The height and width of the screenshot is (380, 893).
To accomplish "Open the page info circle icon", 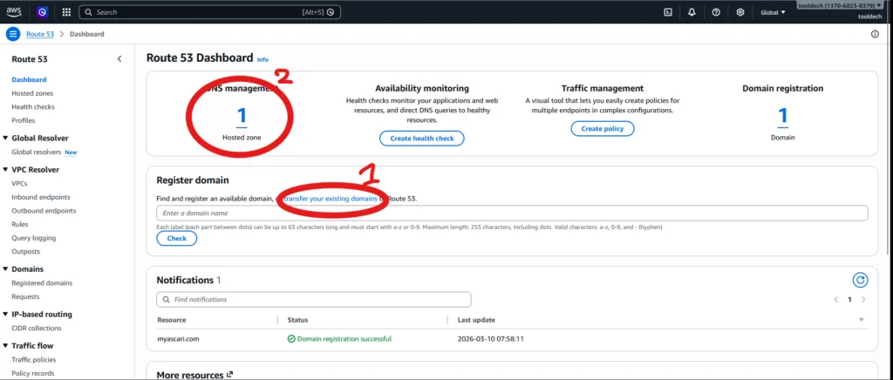I will pos(875,34).
